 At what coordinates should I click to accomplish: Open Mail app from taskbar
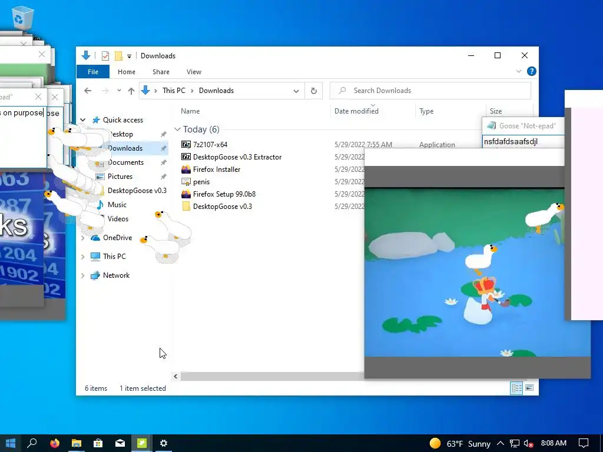click(x=120, y=443)
